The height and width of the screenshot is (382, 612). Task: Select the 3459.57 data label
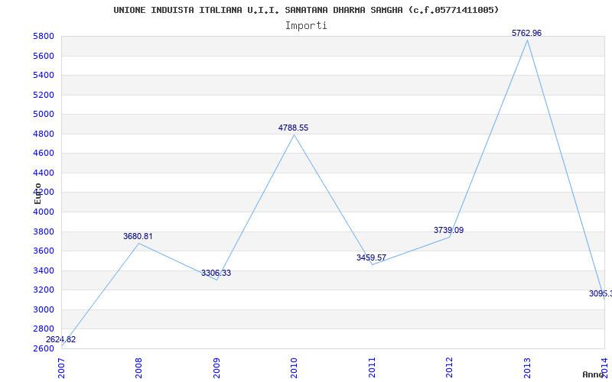coord(371,257)
